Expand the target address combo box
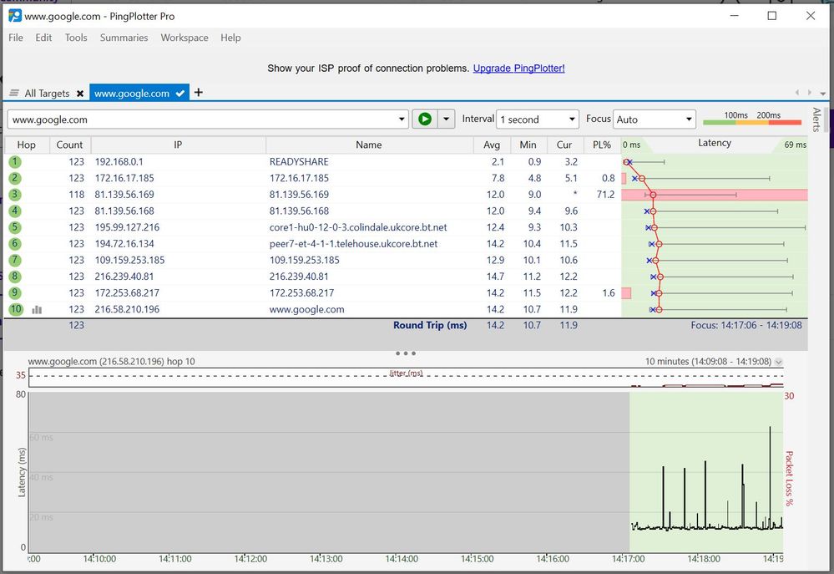This screenshot has width=834, height=574. click(402, 118)
